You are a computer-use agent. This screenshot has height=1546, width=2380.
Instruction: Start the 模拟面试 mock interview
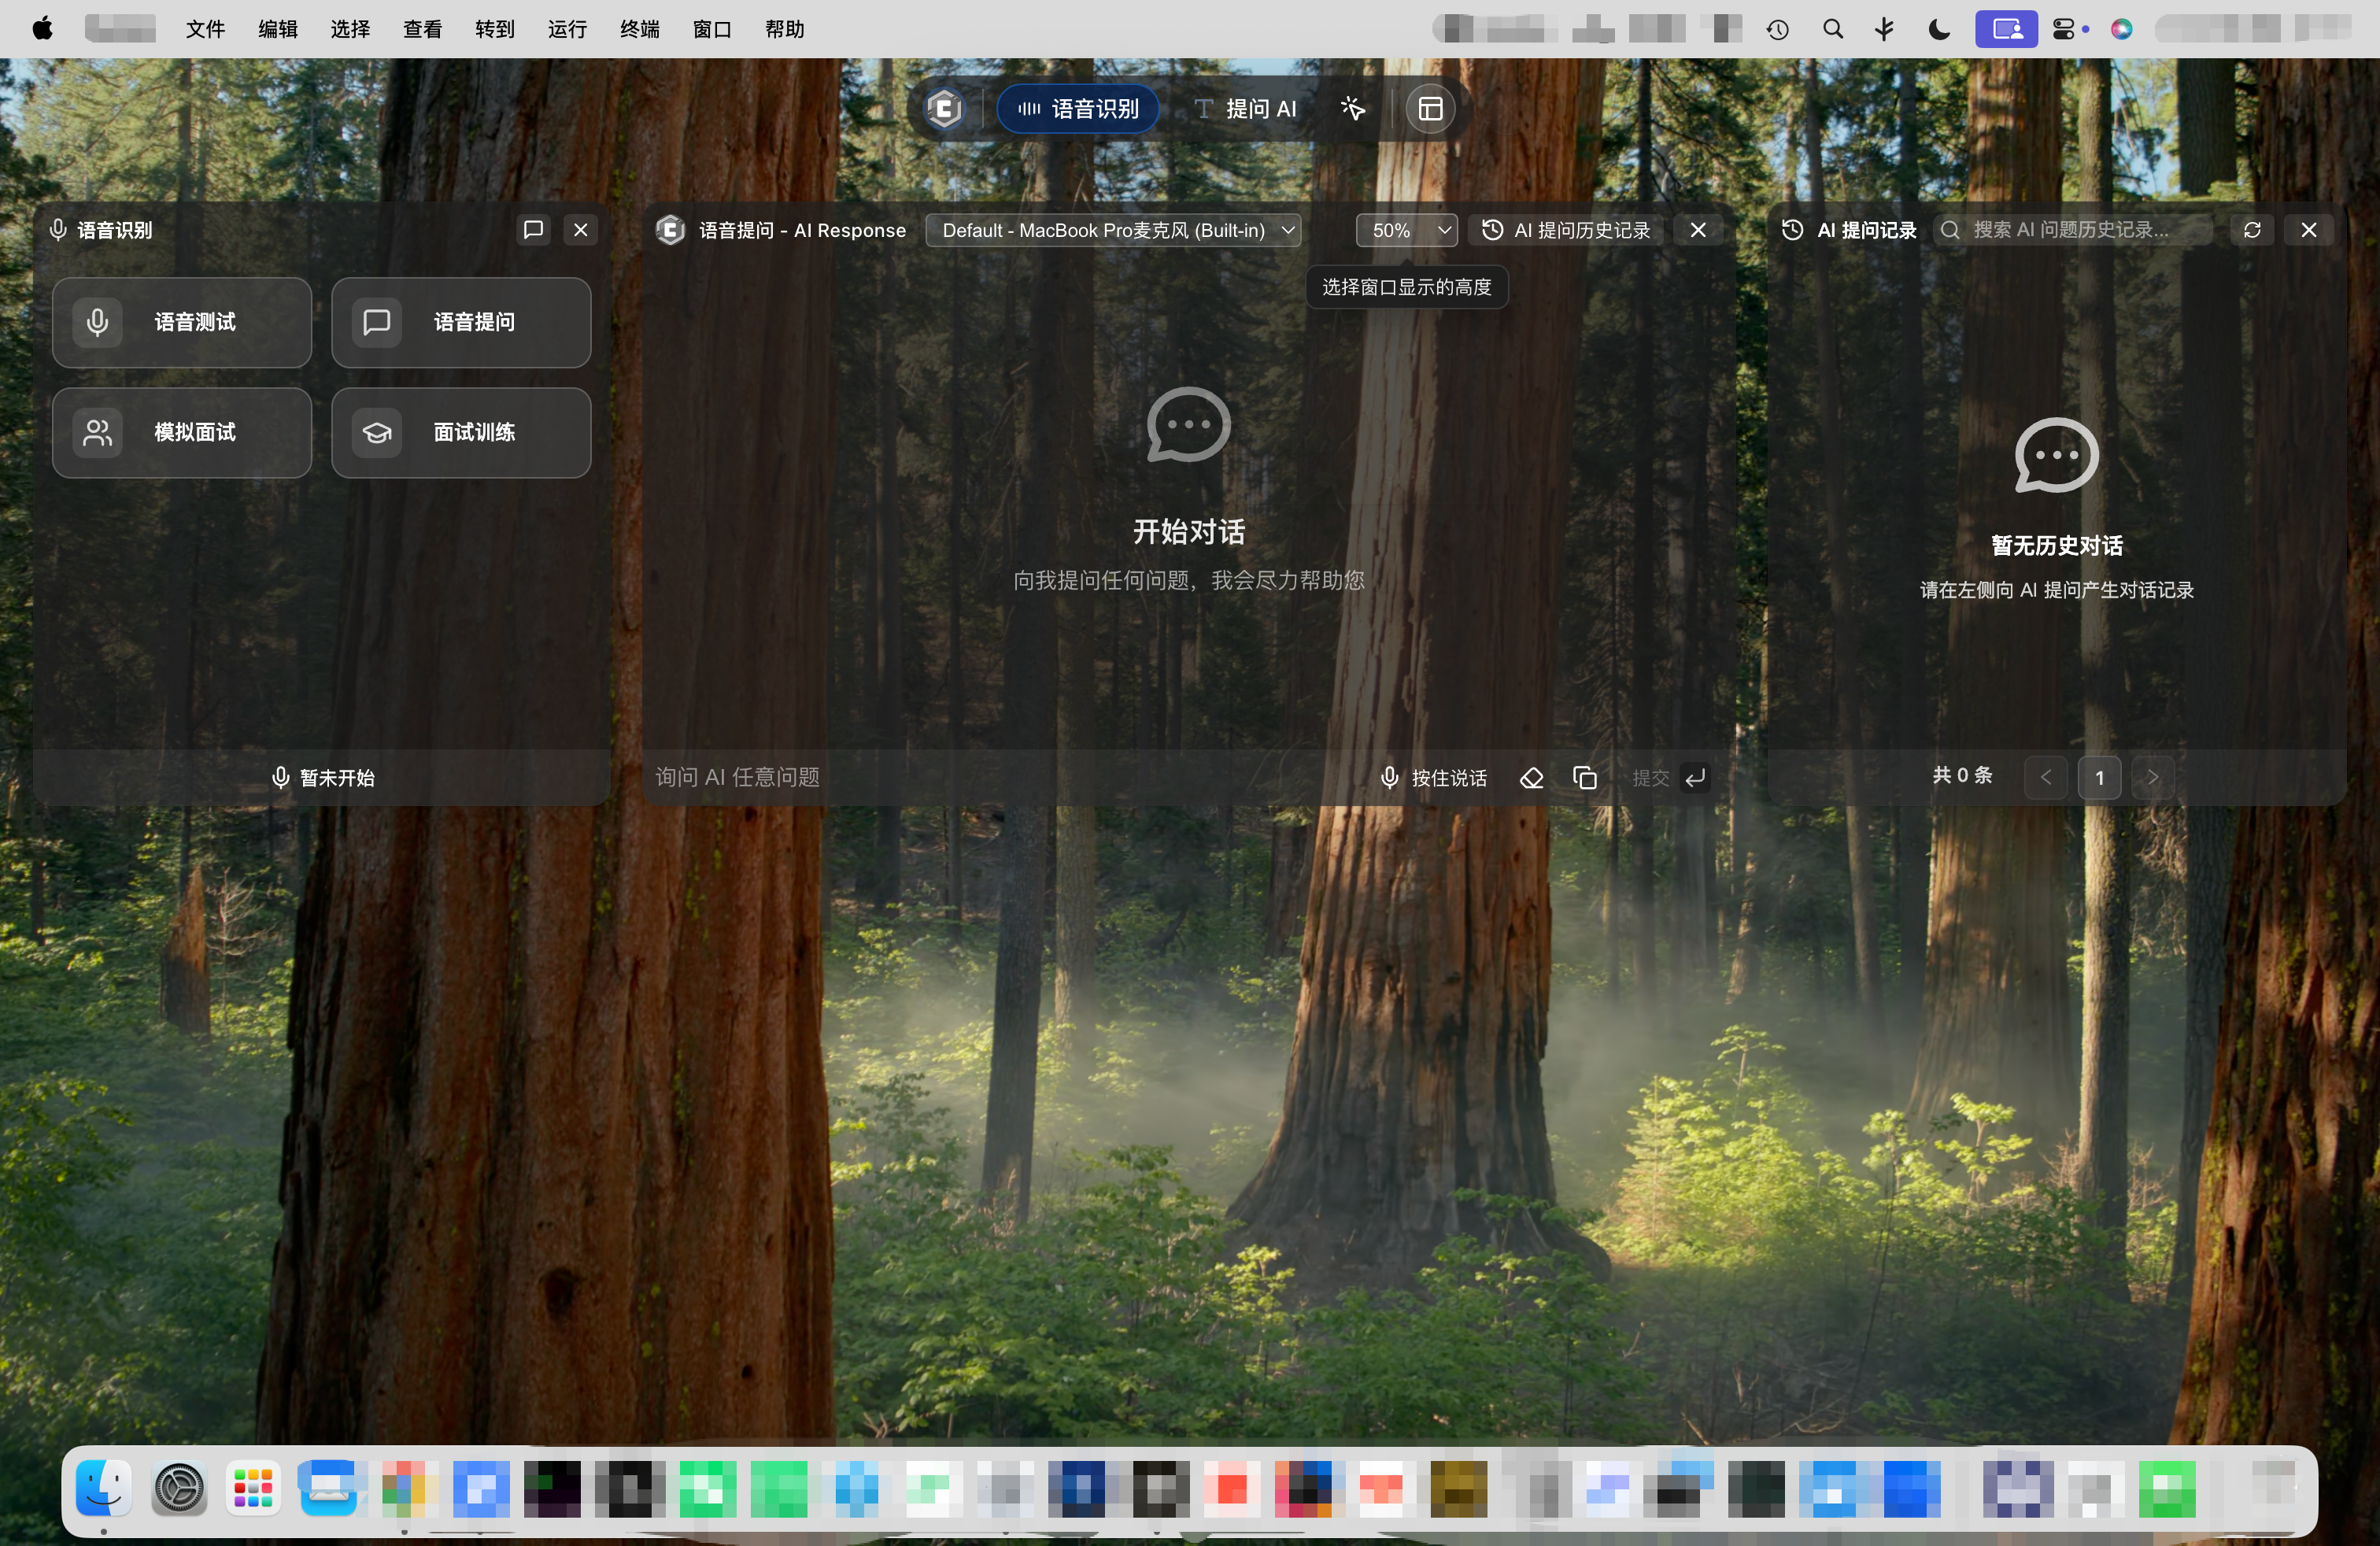coord(182,432)
